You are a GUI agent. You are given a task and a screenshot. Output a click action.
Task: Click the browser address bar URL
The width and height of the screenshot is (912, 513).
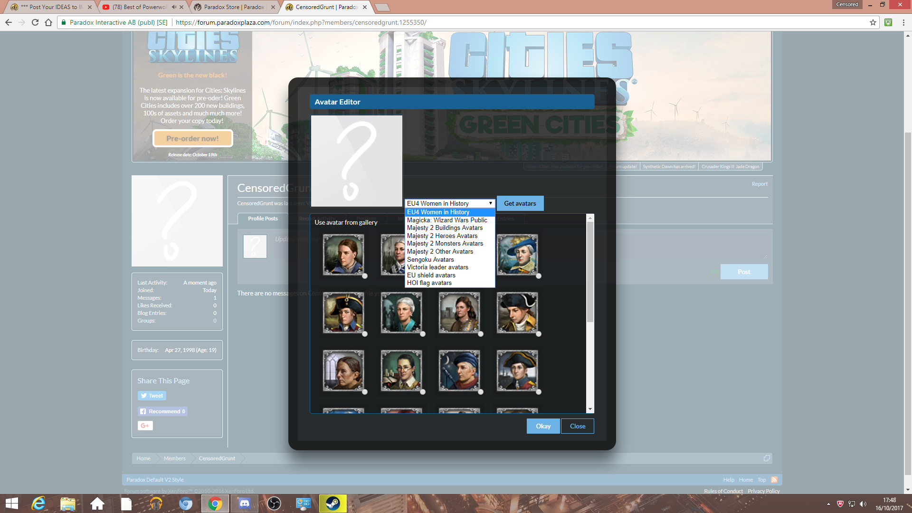click(301, 22)
